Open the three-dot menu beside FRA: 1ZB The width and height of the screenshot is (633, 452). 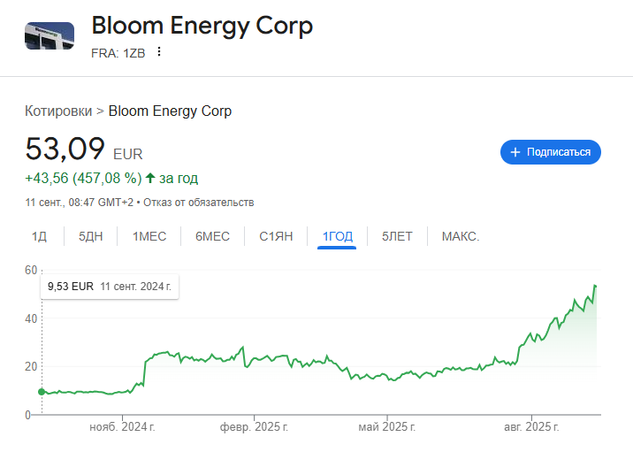point(159,51)
